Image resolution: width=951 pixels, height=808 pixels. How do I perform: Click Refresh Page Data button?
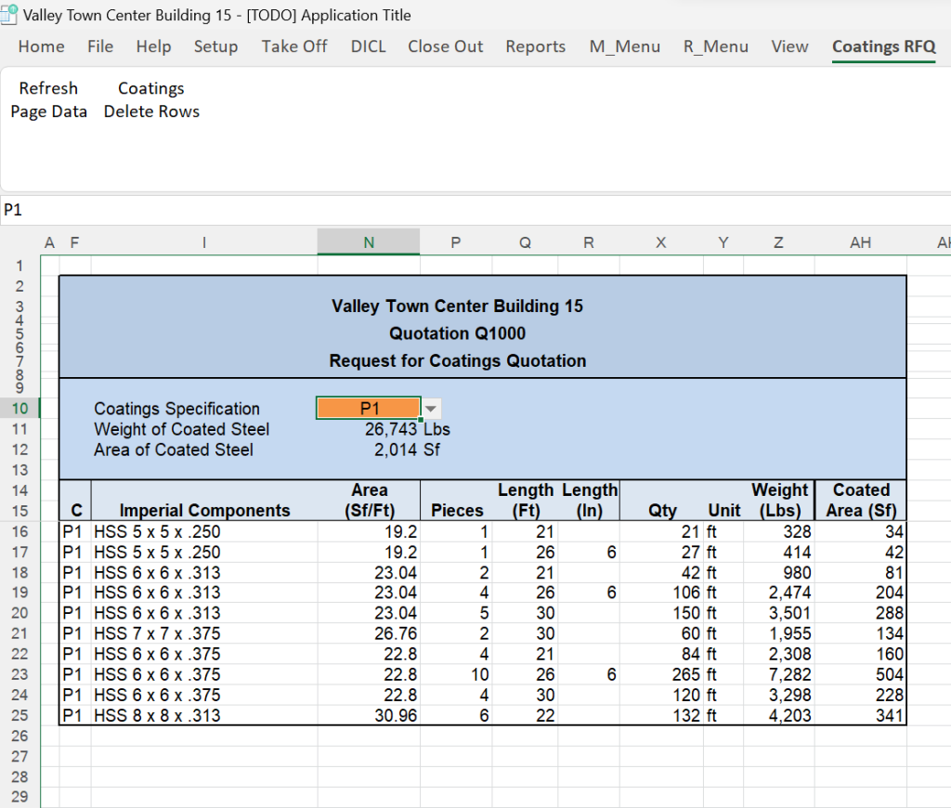click(48, 100)
